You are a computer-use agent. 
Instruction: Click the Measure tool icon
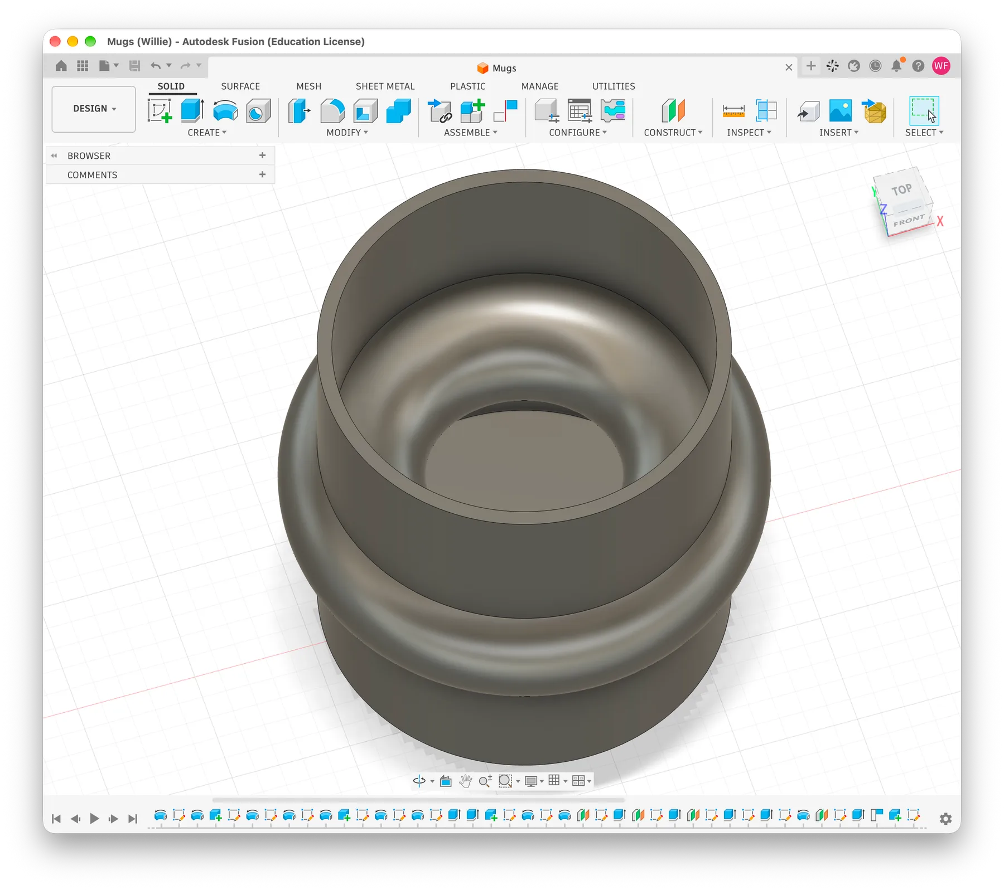coord(733,110)
